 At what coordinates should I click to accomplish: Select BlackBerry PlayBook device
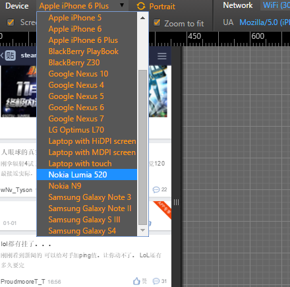(87, 51)
